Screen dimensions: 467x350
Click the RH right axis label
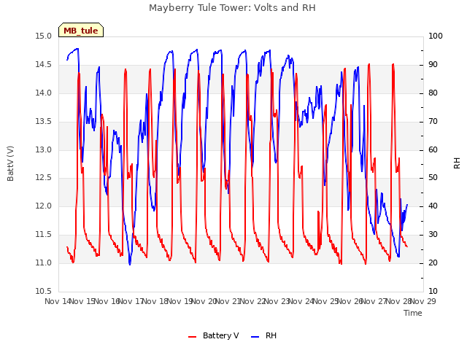pyautogui.click(x=457, y=163)
